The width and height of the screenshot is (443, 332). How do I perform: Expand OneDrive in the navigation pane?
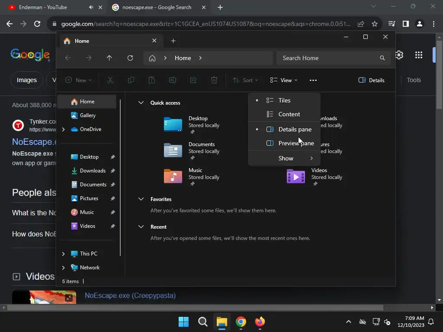(x=63, y=129)
